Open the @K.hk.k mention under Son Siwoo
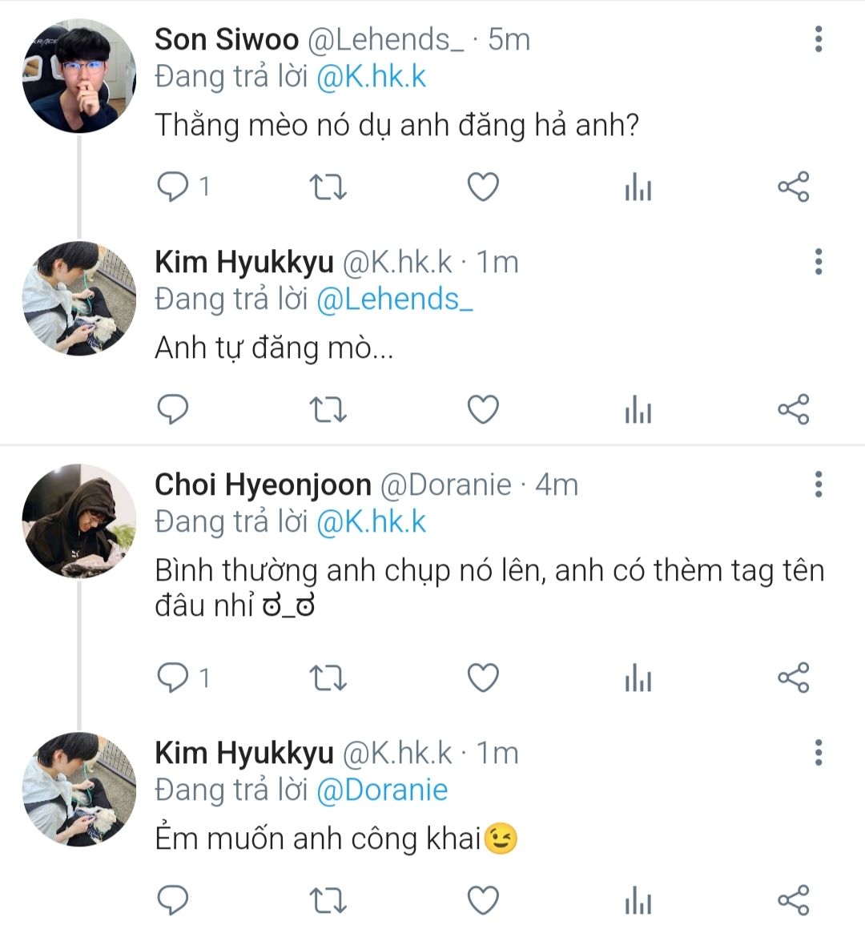The height and width of the screenshot is (929, 865). click(371, 77)
